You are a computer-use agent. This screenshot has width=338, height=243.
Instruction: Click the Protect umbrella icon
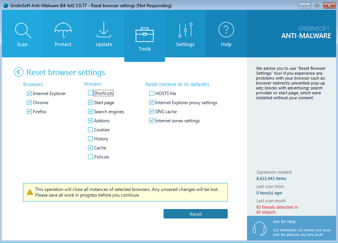63,30
